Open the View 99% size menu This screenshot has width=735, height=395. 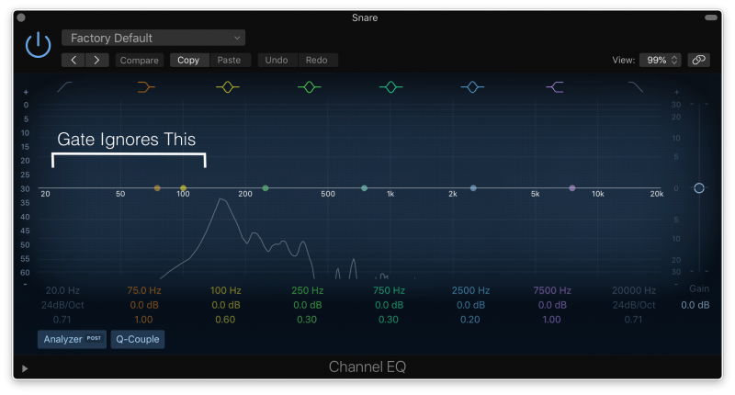(x=661, y=60)
